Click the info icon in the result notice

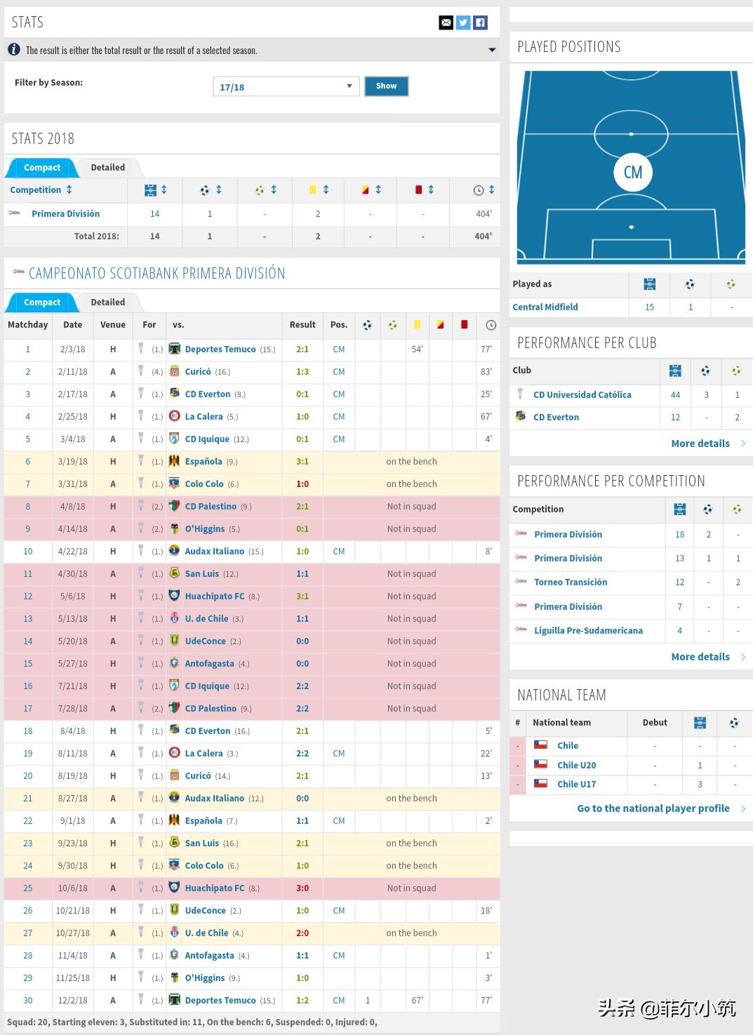pos(14,50)
